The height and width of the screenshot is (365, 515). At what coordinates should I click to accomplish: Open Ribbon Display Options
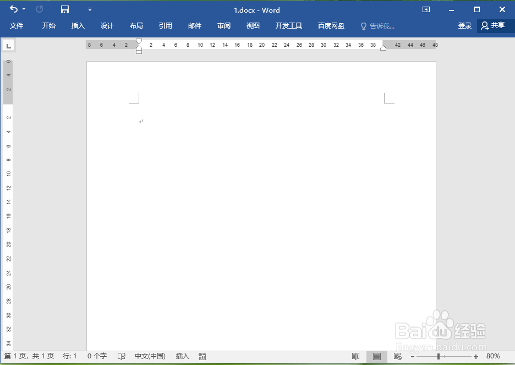[426, 9]
